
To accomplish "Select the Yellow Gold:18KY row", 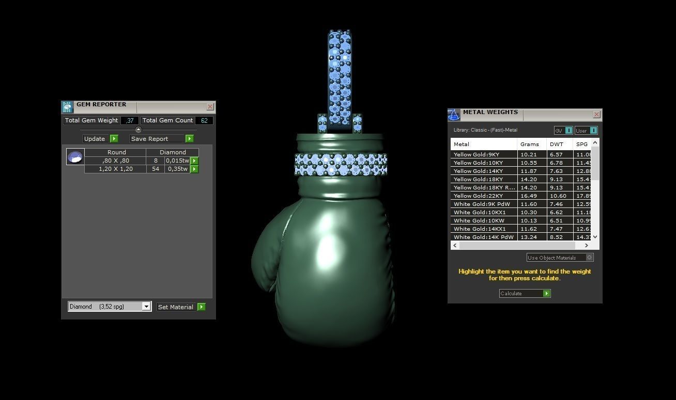I will click(521, 179).
